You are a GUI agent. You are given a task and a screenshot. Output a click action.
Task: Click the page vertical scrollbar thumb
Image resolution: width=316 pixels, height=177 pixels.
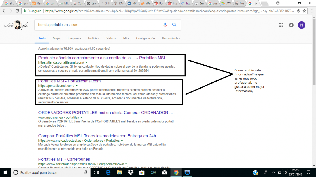click(x=314, y=52)
